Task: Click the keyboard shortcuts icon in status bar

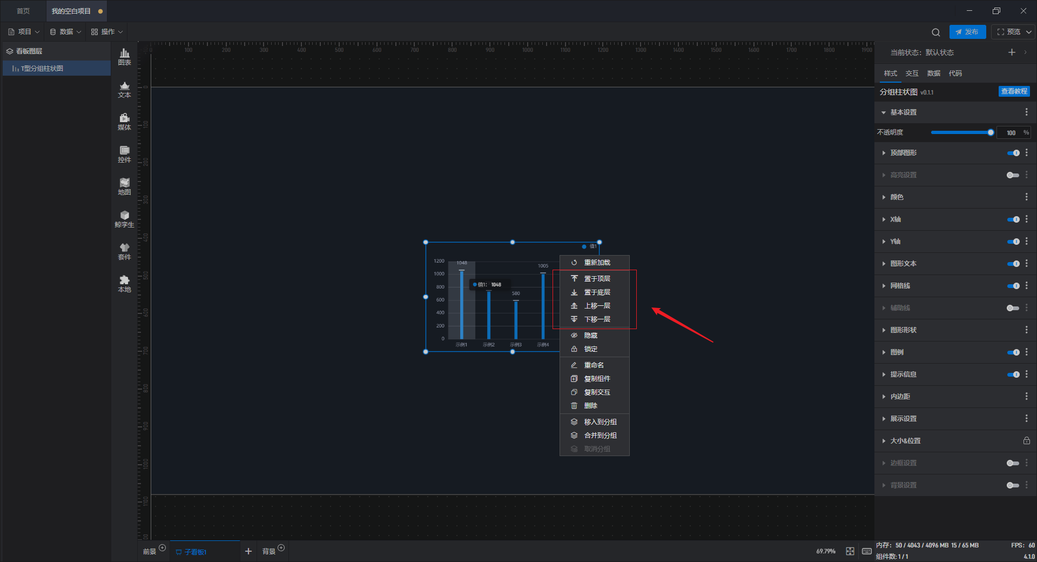Action: tap(866, 551)
